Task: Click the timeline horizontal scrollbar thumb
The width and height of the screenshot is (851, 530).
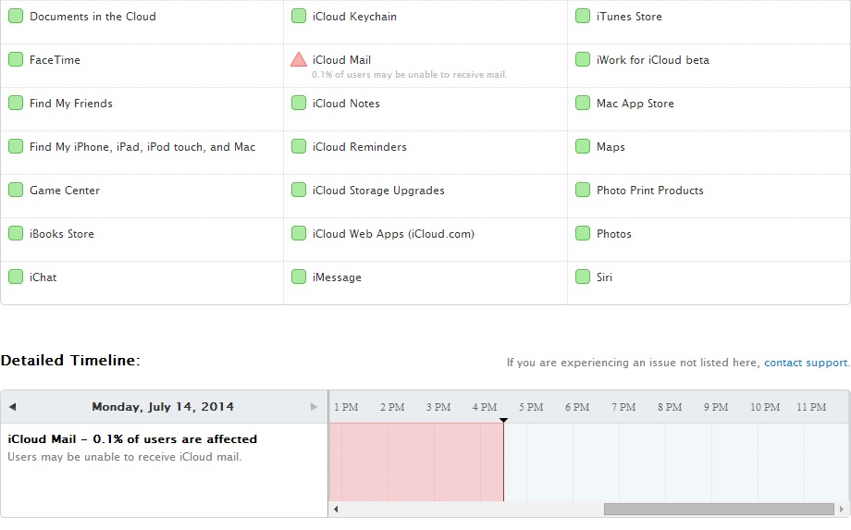Action: tap(719, 510)
